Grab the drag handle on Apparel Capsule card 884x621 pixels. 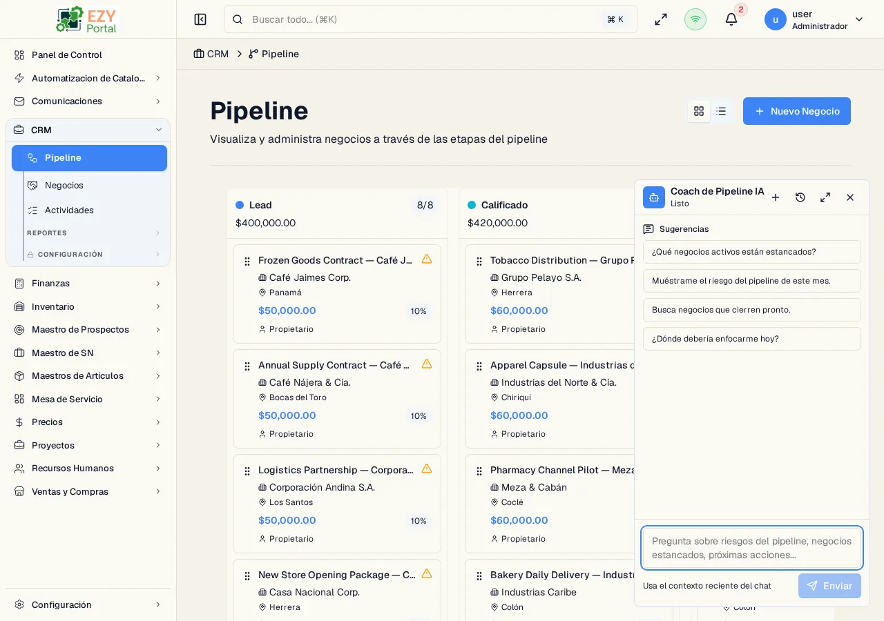click(x=479, y=366)
